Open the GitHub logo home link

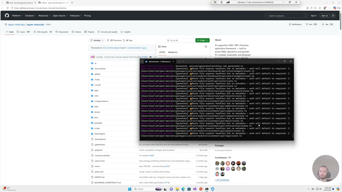click(7, 15)
